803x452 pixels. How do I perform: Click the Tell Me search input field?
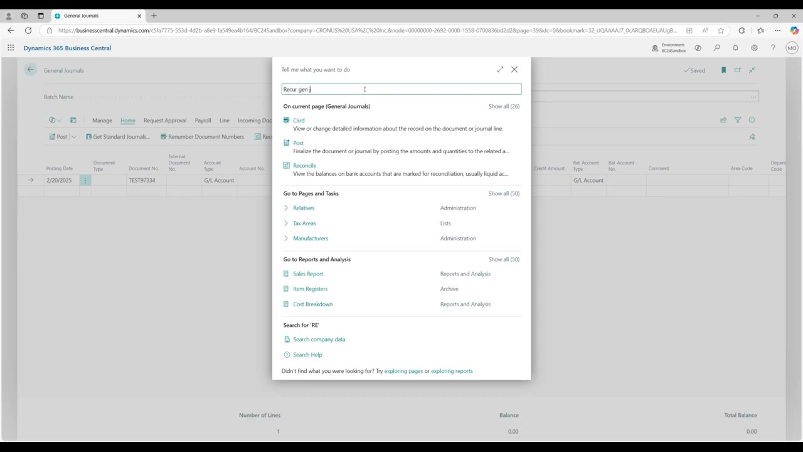point(401,89)
